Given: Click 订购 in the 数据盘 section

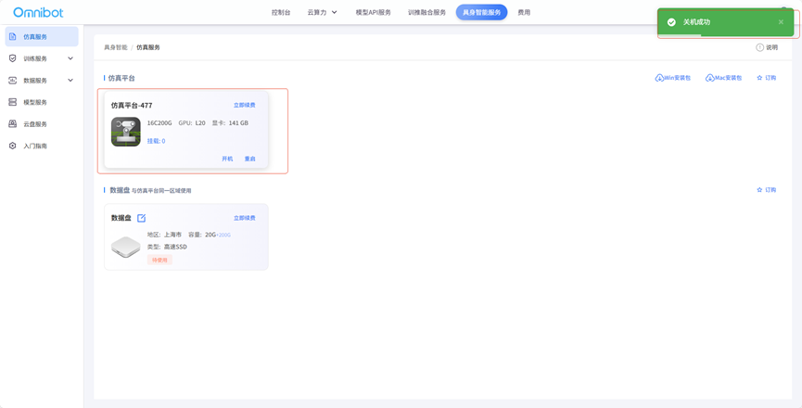Looking at the screenshot, I should [770, 190].
